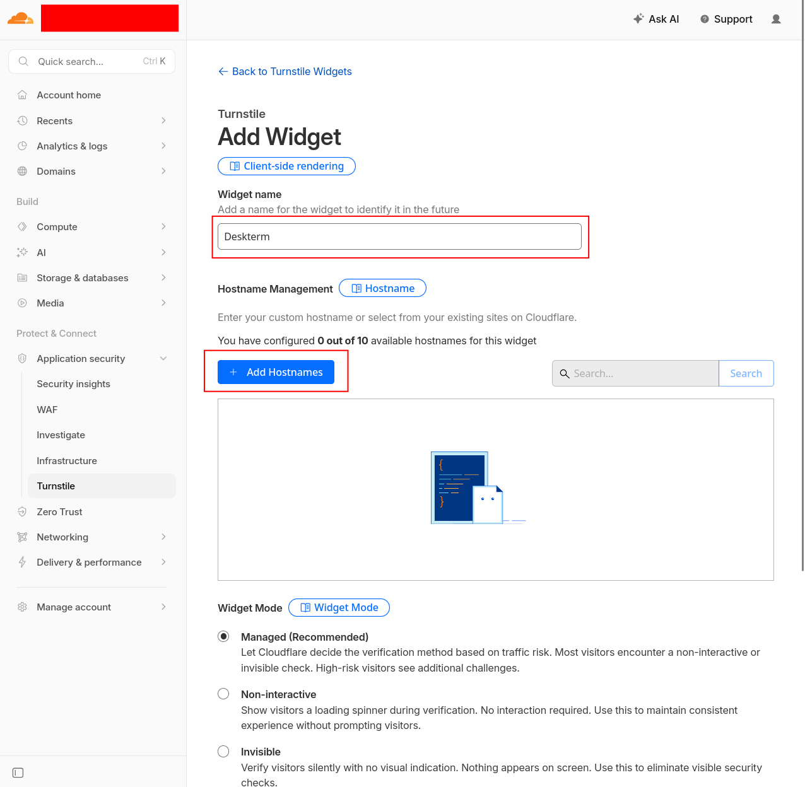Screen dimensions: 805x787
Task: Expand the Compute chevron
Action: [163, 226]
